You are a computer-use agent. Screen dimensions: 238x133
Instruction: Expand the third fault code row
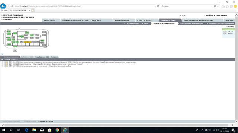[x=2, y=66]
